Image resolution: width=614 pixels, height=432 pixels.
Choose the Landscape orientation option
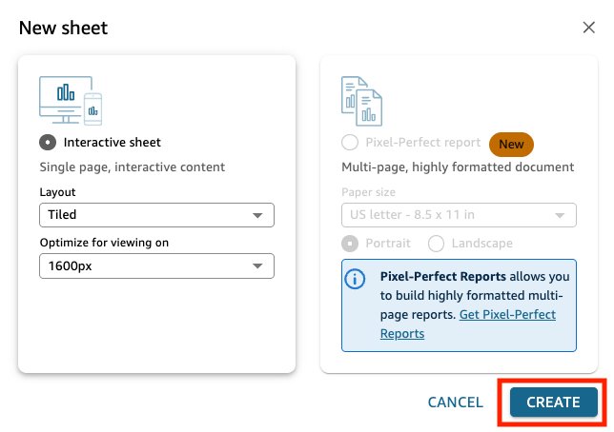pyautogui.click(x=436, y=244)
